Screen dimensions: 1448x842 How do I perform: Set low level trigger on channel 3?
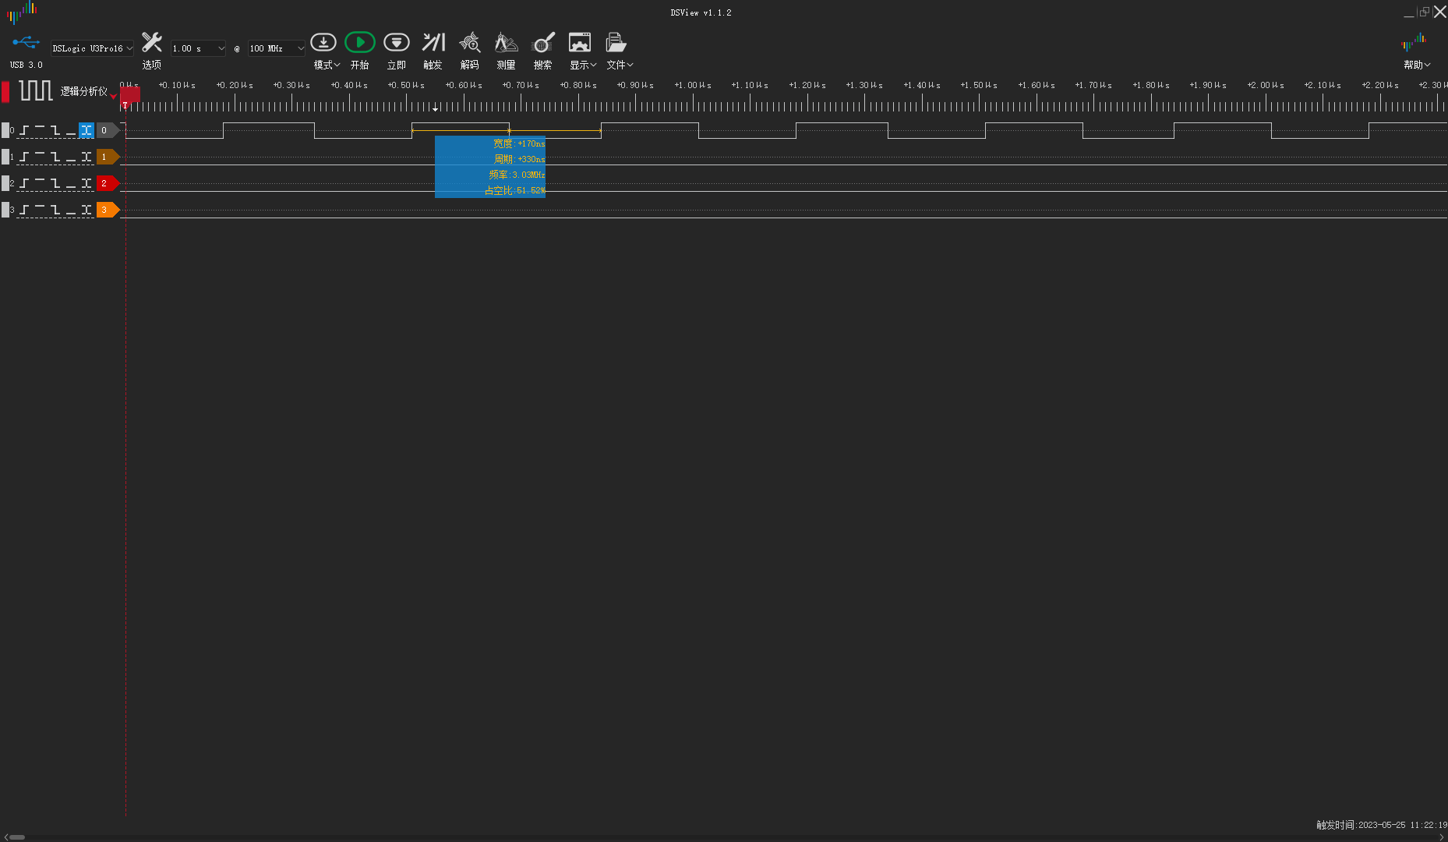coord(71,210)
